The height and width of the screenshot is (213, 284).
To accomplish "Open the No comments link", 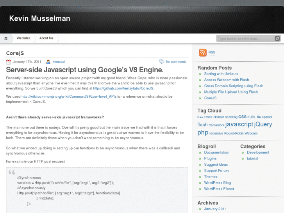I will pyautogui.click(x=176, y=62).
